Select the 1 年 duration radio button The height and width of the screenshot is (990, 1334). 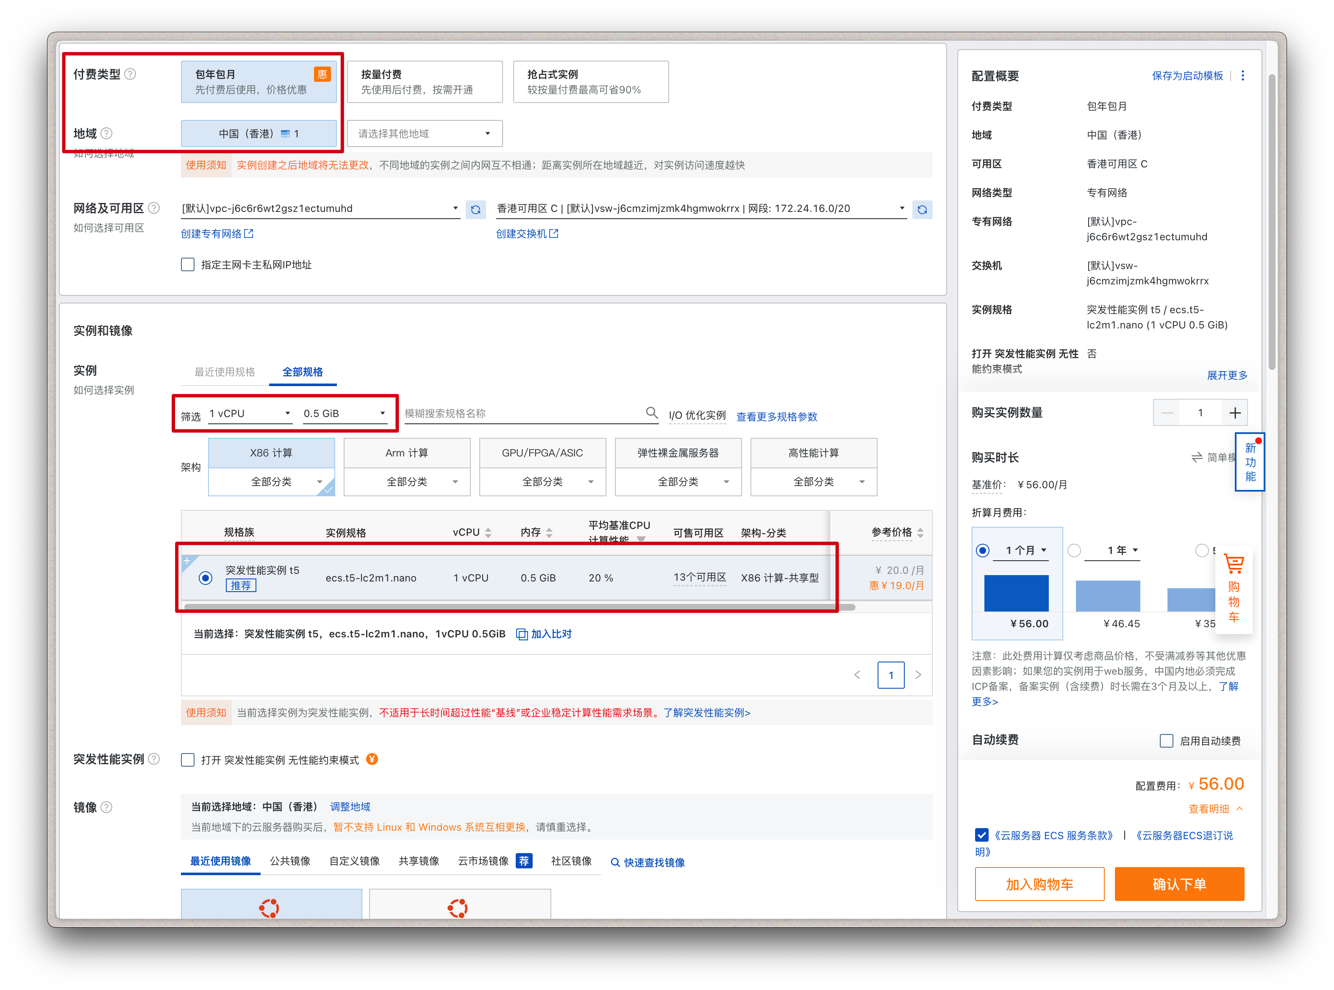coord(1074,550)
